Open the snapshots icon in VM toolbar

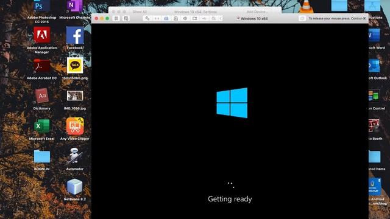[126, 18]
